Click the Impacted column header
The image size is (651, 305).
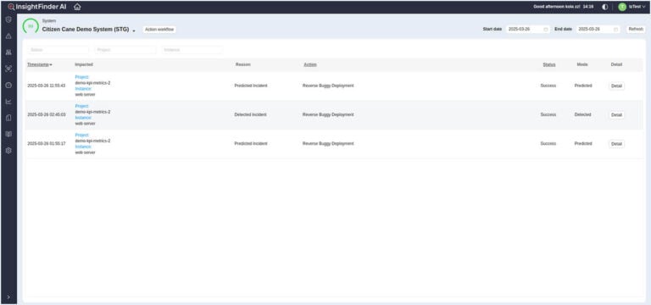[84, 64]
